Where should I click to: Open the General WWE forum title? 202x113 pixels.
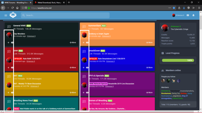tap(19, 26)
